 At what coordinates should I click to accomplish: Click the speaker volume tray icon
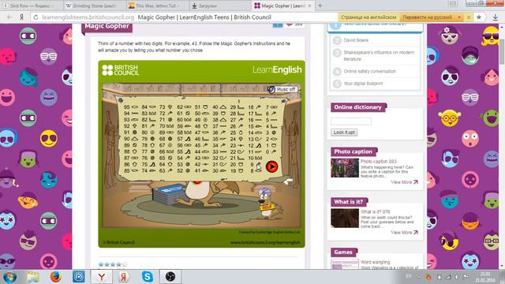point(457,277)
